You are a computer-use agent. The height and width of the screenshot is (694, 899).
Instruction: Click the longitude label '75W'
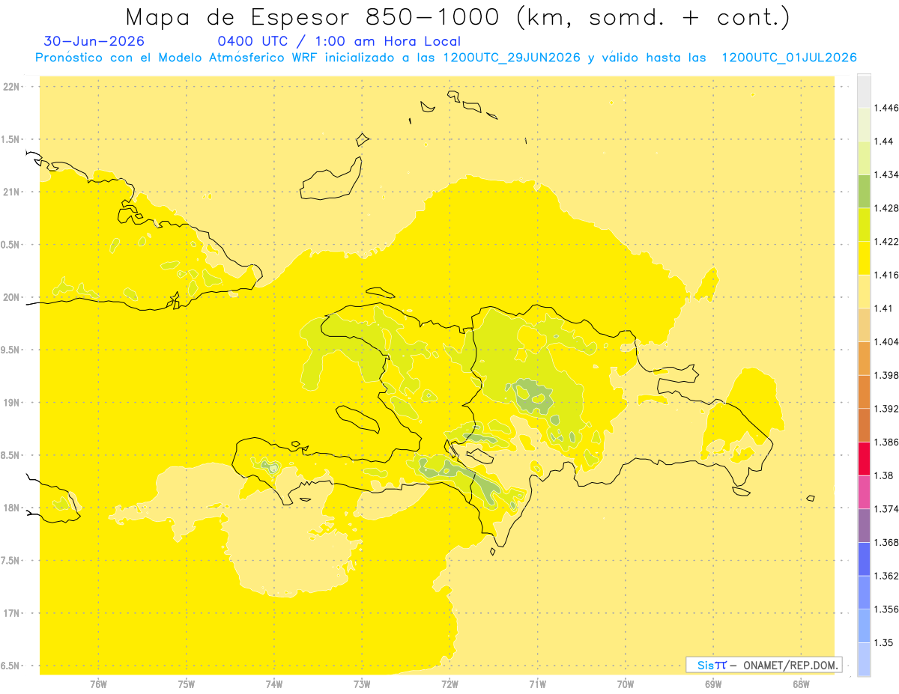coord(187,684)
